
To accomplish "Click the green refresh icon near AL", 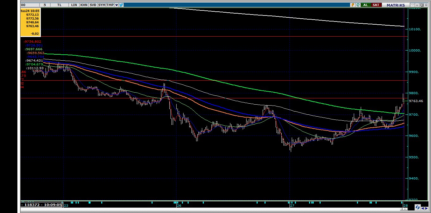I will [358, 5].
